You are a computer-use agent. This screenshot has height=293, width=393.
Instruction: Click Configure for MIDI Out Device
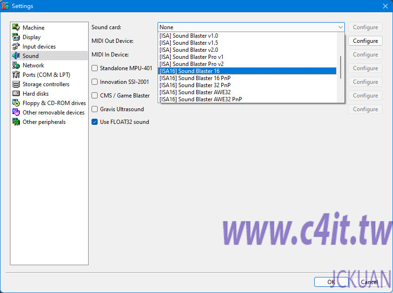tap(365, 41)
